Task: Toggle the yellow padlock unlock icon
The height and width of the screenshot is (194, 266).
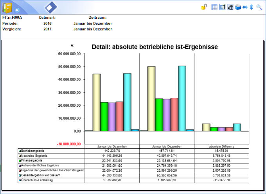Action: click(x=204, y=7)
